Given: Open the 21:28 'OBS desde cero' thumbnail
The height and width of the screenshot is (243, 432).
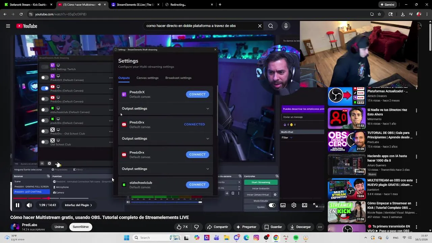Looking at the screenshot, I should coord(346,141).
